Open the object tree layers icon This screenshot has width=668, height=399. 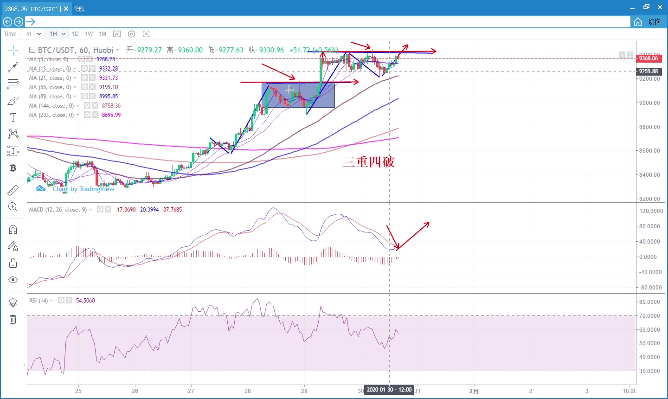click(13, 302)
